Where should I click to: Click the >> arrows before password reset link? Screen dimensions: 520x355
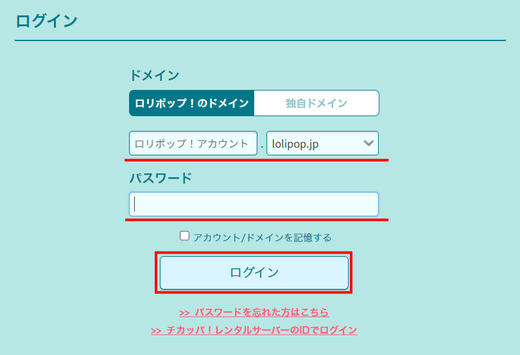pyautogui.click(x=184, y=313)
